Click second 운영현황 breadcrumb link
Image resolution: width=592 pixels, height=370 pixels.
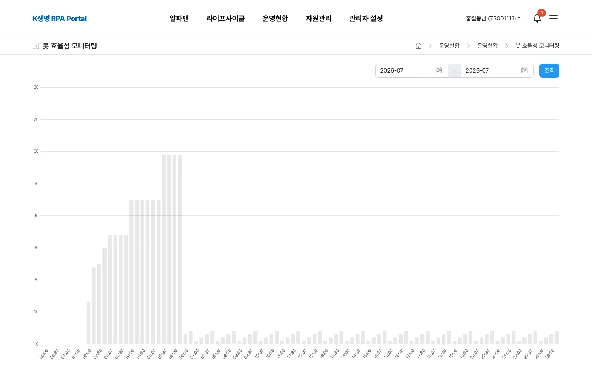tap(487, 46)
